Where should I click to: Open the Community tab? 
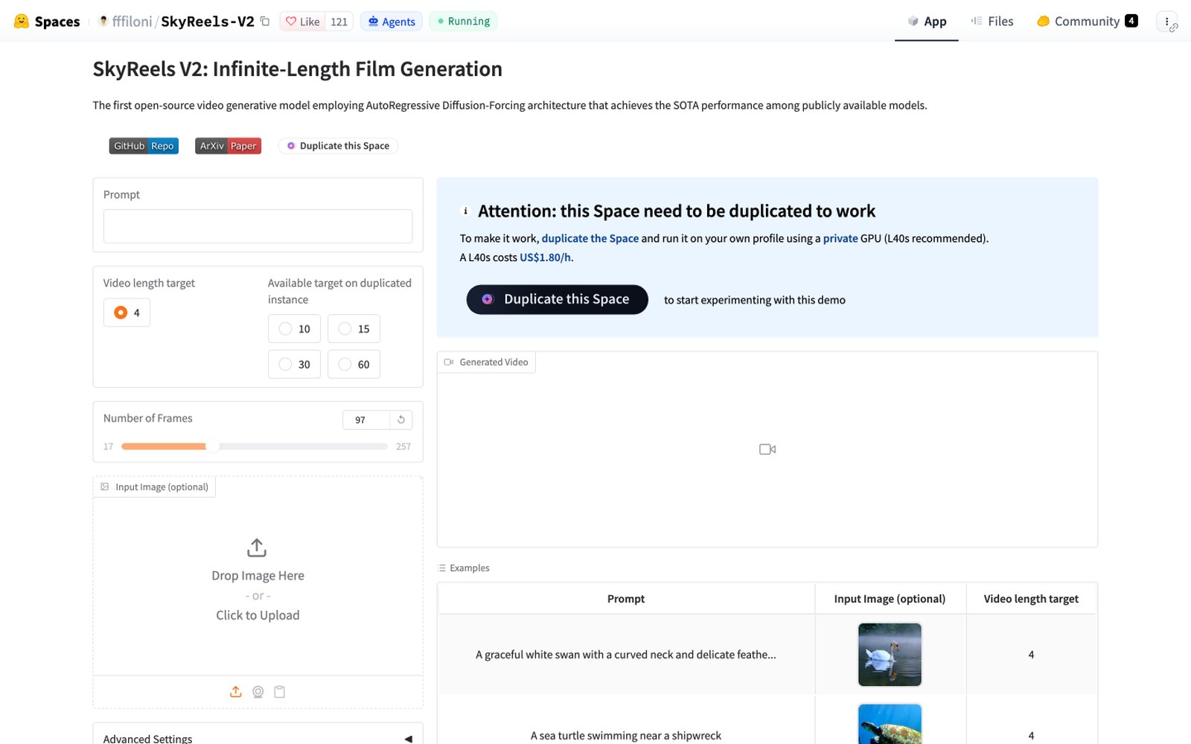(x=1087, y=22)
